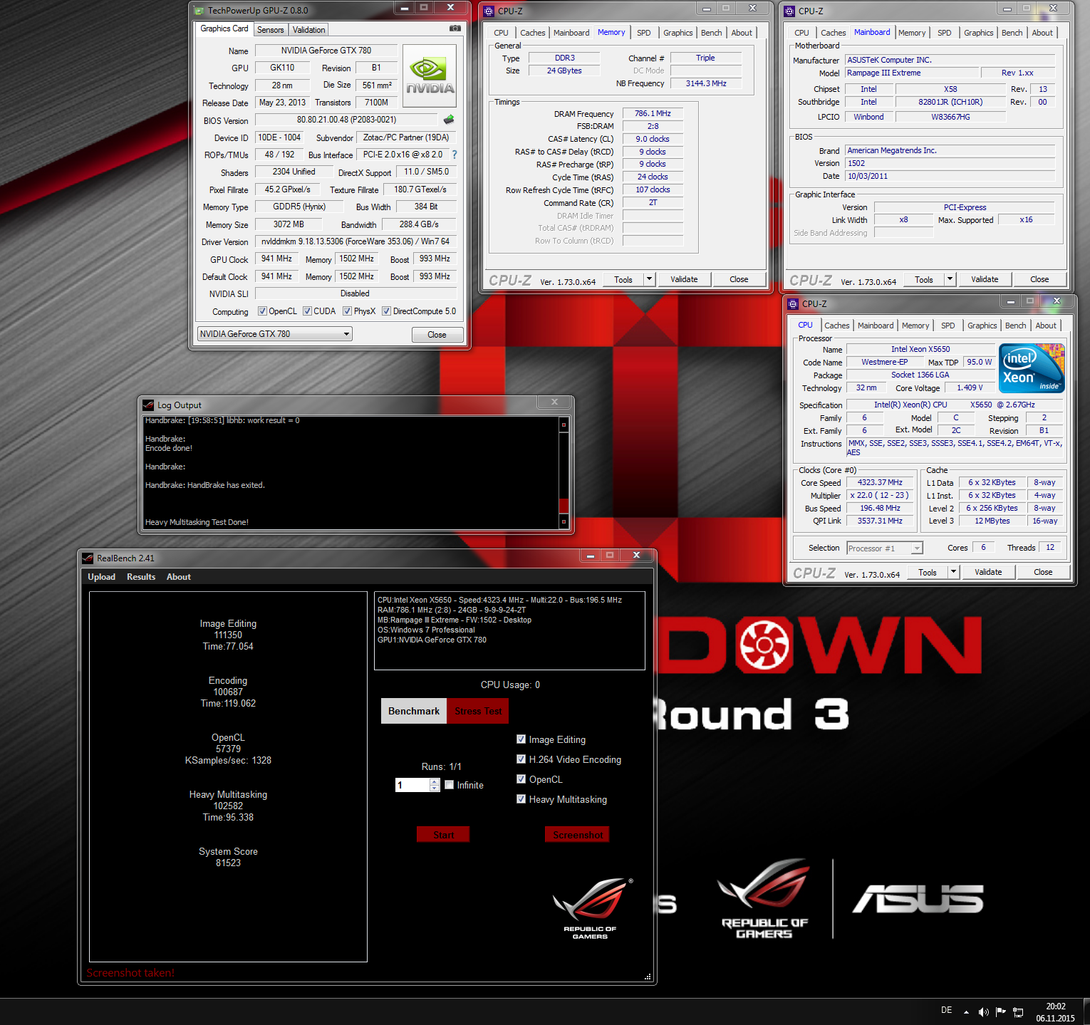The image size is (1090, 1025).
Task: Click the CPU-Z Mainboard window title icon
Action: click(789, 11)
